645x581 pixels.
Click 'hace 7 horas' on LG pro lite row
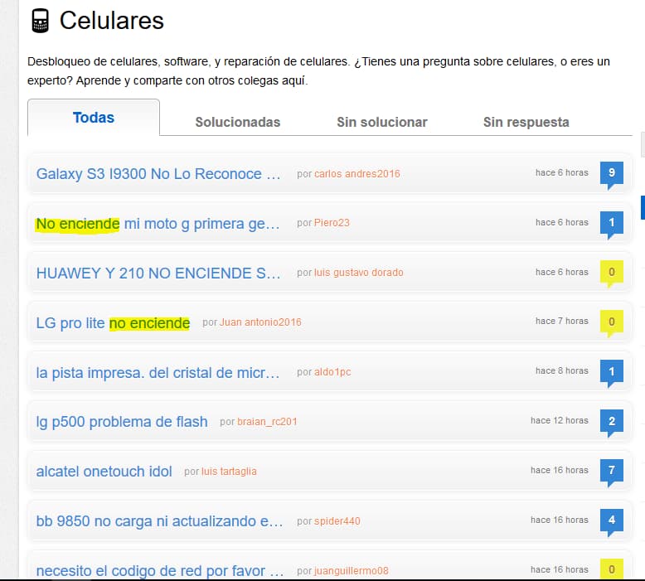562,321
